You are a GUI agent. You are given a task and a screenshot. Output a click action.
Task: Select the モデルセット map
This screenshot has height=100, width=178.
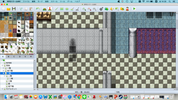tap(11, 89)
